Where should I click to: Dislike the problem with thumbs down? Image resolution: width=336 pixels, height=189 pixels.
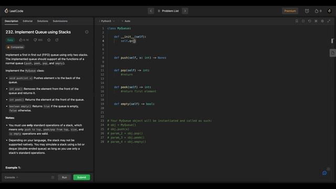point(38,40)
